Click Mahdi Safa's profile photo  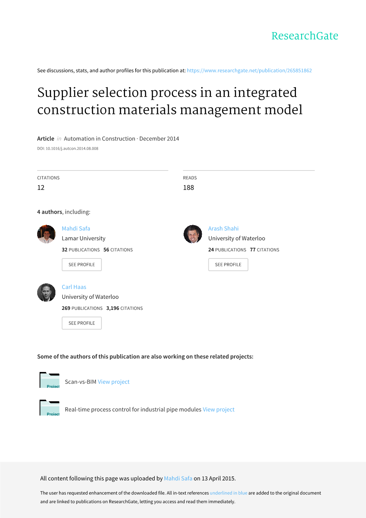pos(46,234)
